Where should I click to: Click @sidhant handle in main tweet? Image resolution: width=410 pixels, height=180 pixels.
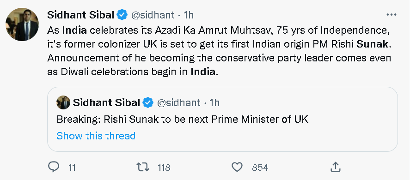click(x=153, y=15)
